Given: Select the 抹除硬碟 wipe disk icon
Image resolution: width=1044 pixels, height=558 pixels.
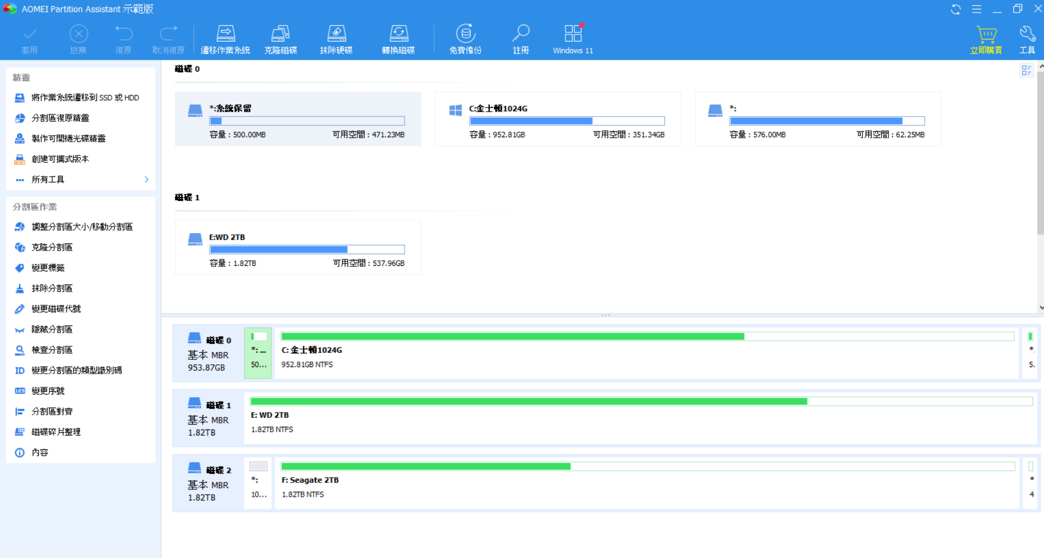Looking at the screenshot, I should (336, 39).
